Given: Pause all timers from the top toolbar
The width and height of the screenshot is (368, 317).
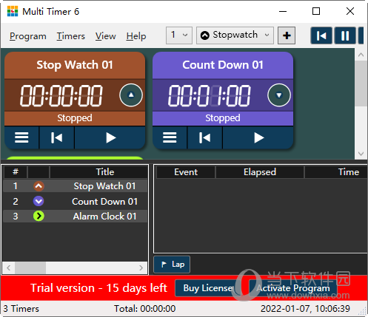Looking at the screenshot, I should click(x=345, y=35).
